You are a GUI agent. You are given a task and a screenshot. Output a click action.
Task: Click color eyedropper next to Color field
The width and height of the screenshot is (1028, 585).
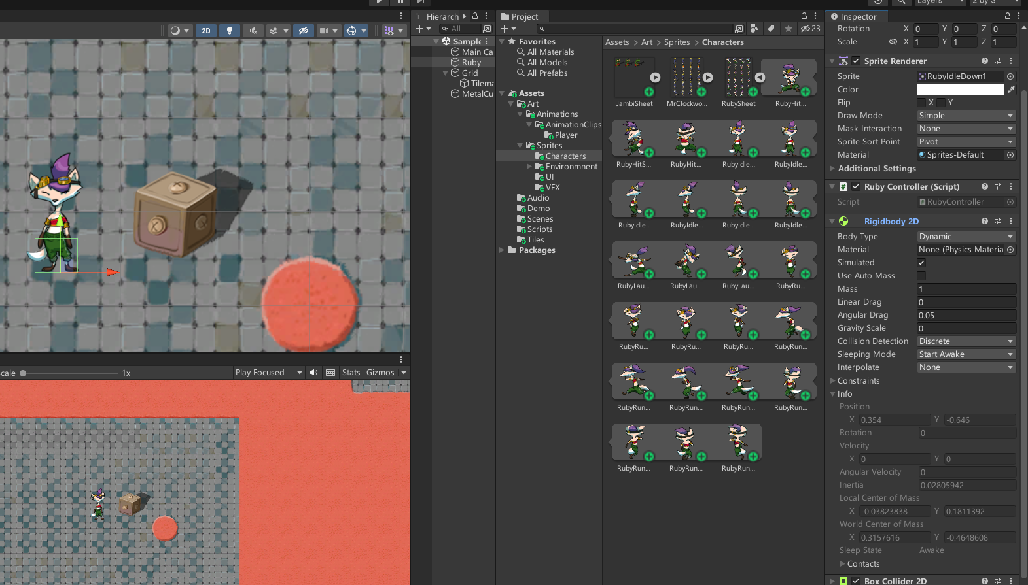1011,90
